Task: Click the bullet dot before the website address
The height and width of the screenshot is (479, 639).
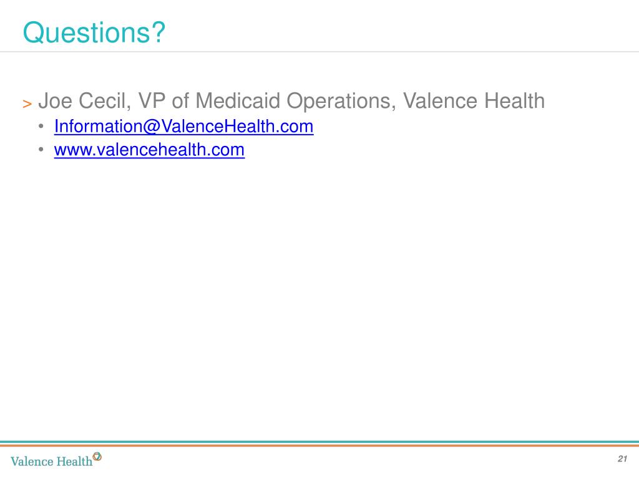Action: (41, 150)
